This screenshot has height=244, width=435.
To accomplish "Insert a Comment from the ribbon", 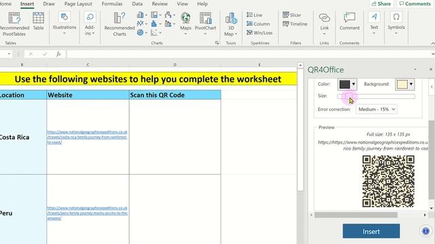I will coord(349,22).
